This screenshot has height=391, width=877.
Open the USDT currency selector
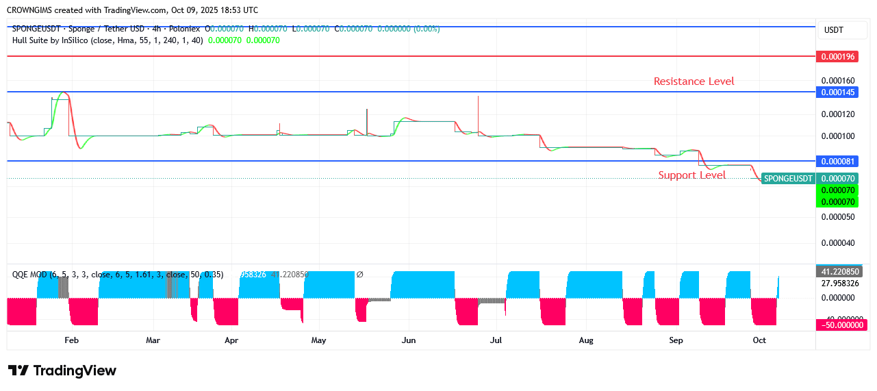coord(833,30)
